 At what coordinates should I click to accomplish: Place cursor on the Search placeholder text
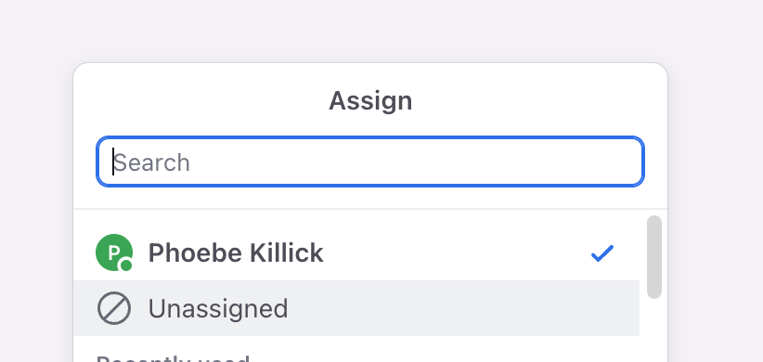[151, 162]
